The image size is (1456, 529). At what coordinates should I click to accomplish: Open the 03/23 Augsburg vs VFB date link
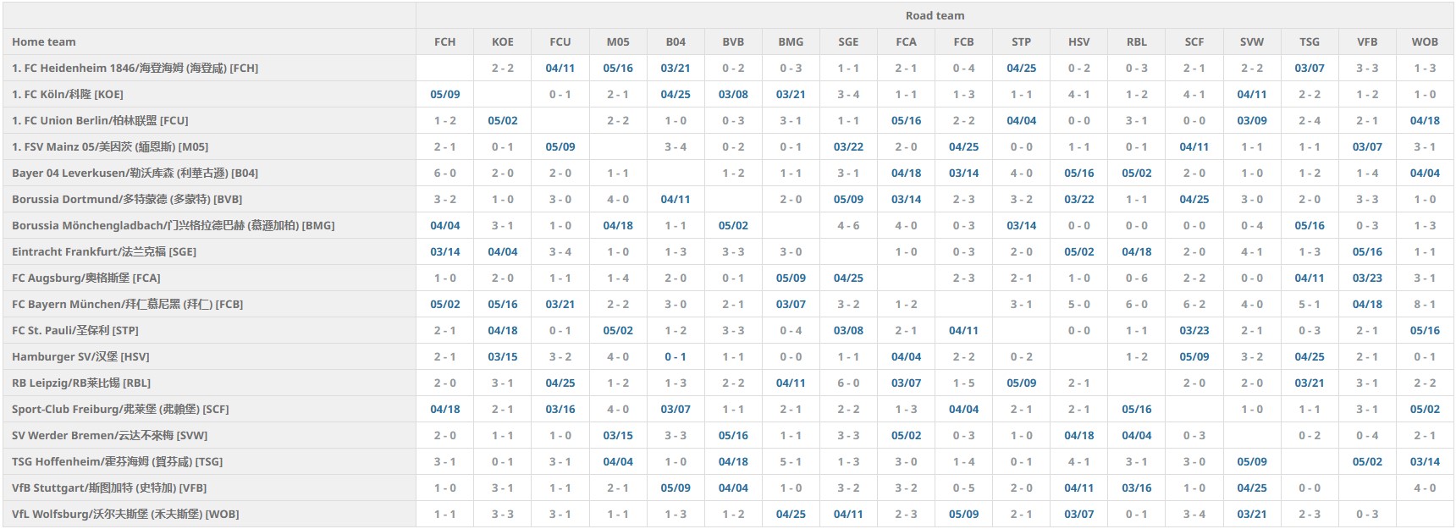click(1366, 278)
